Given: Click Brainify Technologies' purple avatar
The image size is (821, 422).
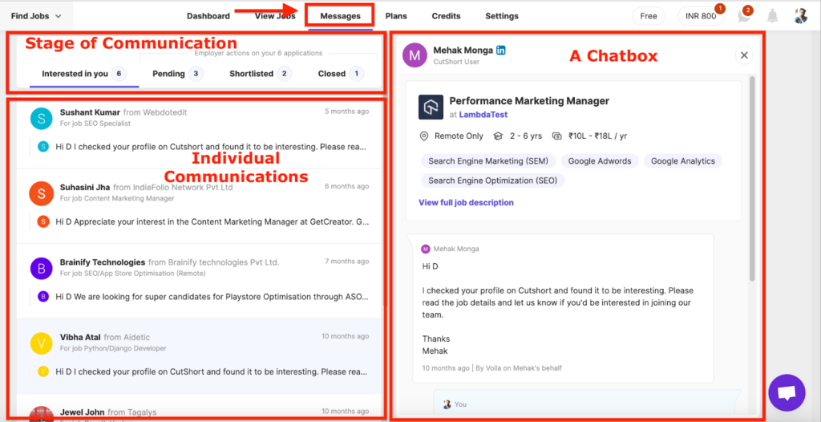Looking at the screenshot, I should 42,269.
